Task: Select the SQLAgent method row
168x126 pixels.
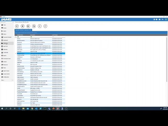Action: [41, 105]
